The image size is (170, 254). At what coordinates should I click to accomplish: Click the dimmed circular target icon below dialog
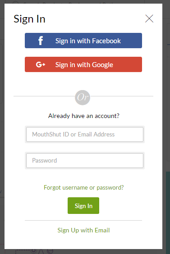[34, 251]
